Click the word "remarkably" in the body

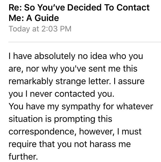(31, 82)
